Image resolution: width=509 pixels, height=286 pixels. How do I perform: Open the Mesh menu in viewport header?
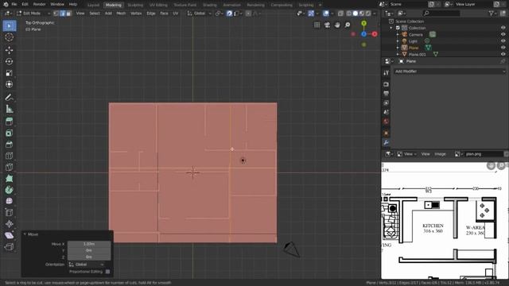click(121, 14)
